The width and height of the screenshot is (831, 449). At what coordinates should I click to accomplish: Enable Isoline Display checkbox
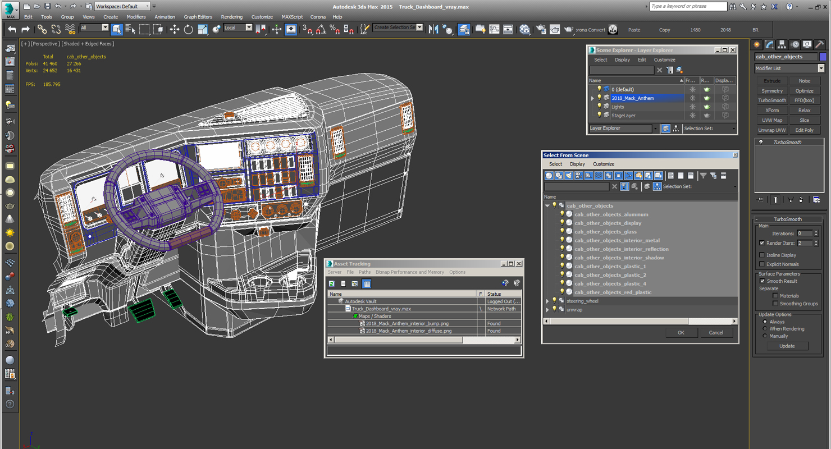click(x=762, y=255)
